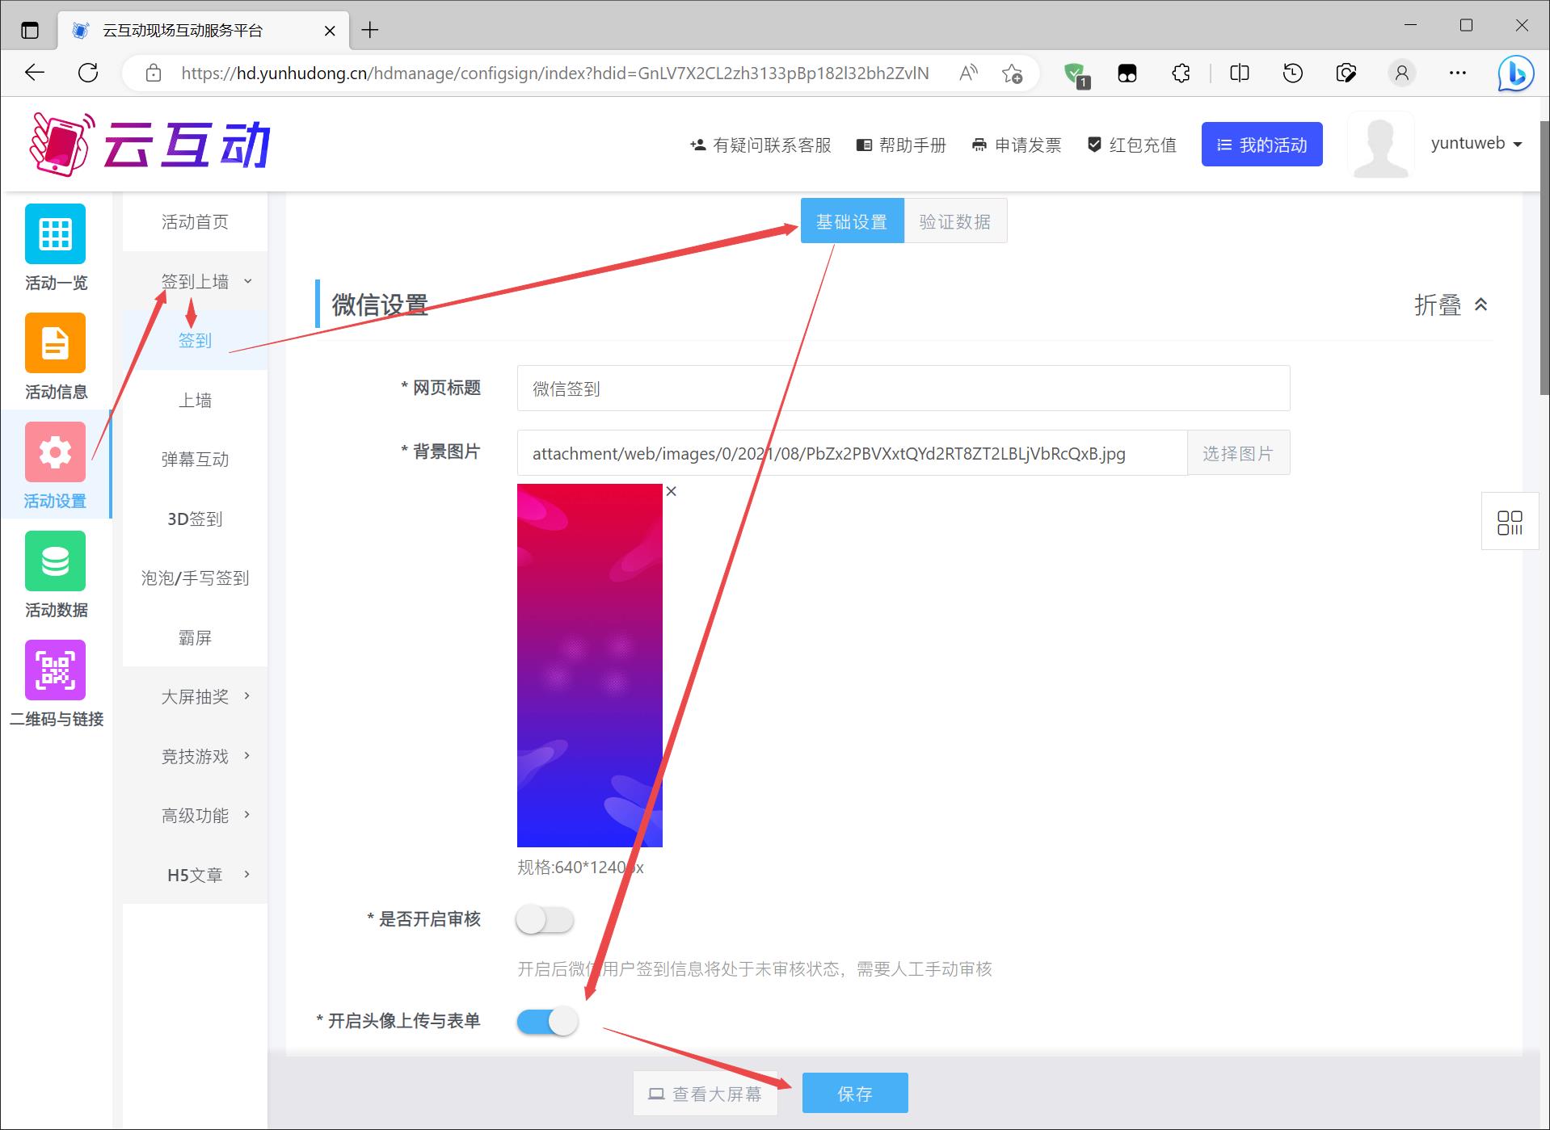Click the 网页标题 input field
Image resolution: width=1550 pixels, height=1130 pixels.
903,389
